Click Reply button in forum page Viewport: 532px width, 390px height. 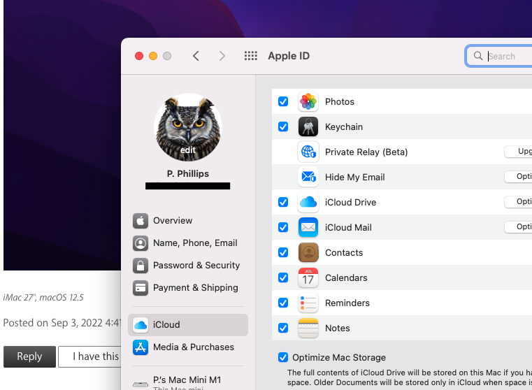pos(29,356)
